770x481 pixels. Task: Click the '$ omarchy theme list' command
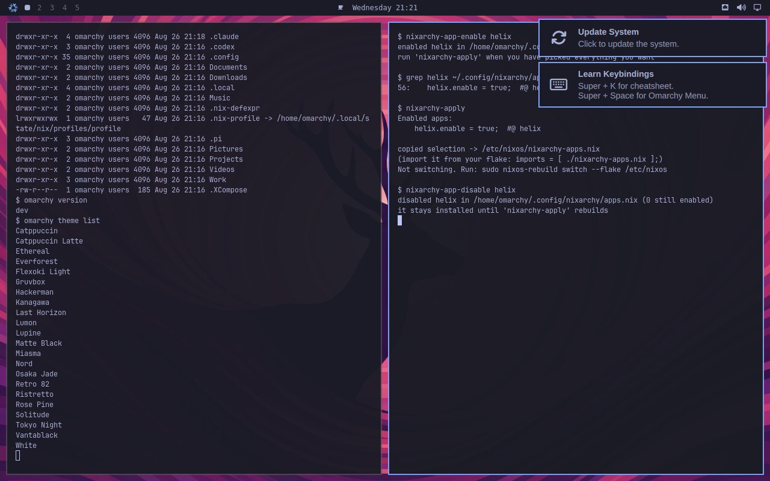tap(58, 221)
